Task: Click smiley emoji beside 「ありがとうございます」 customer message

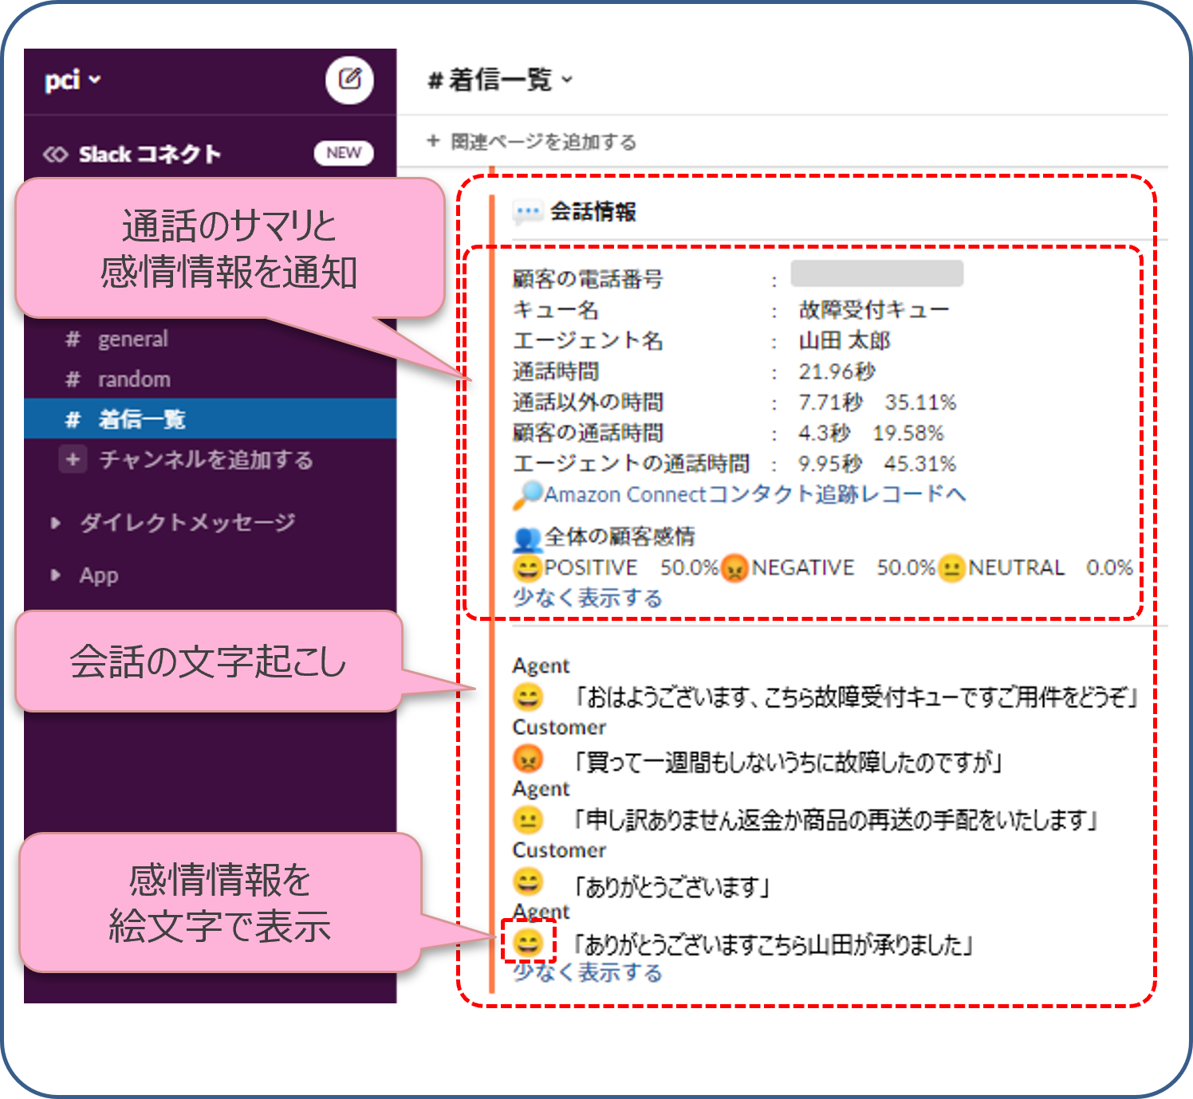Action: pyautogui.click(x=527, y=882)
